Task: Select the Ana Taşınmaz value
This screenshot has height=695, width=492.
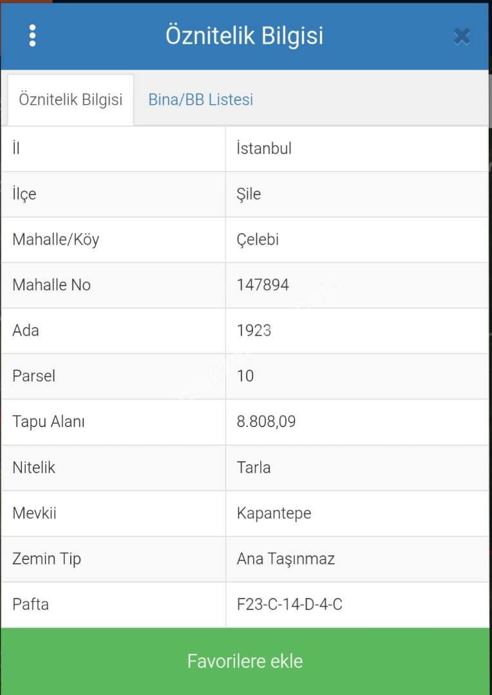Action: tap(285, 559)
